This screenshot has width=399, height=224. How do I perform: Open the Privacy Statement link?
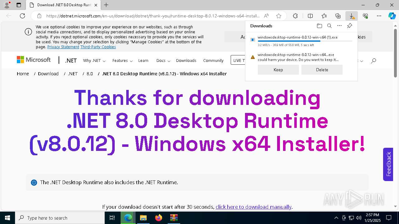coord(63,47)
